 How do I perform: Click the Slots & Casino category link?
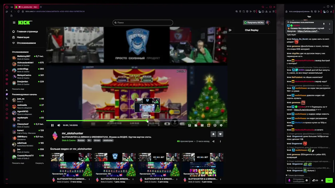click(x=69, y=140)
